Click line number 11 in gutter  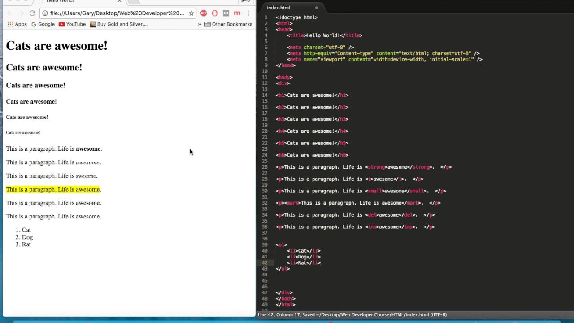[265, 77]
